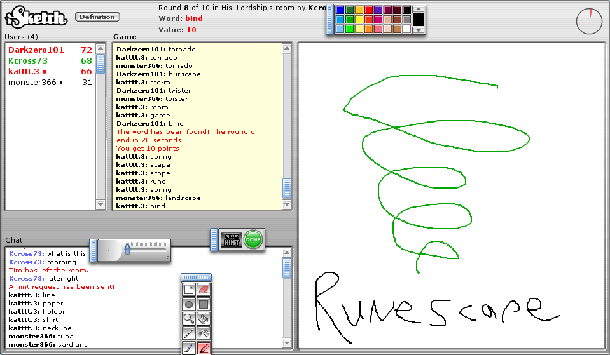Click the drawing canvas

point(451,196)
